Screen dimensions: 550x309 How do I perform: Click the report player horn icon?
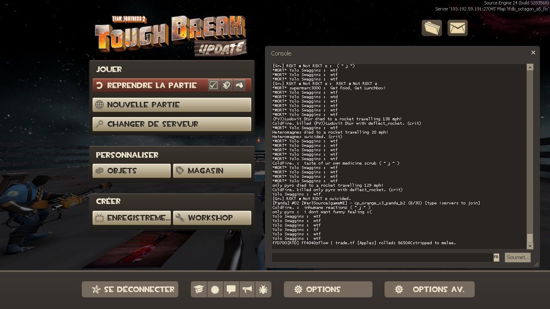(240, 85)
